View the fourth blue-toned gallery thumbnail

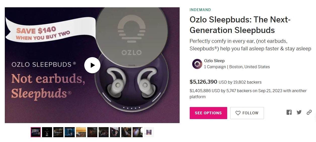(x=70, y=132)
